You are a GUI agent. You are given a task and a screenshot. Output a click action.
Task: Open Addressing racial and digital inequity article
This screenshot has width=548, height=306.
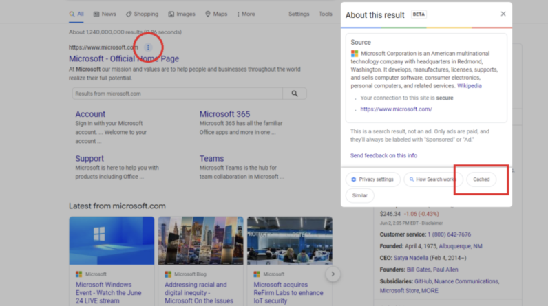pyautogui.click(x=199, y=293)
